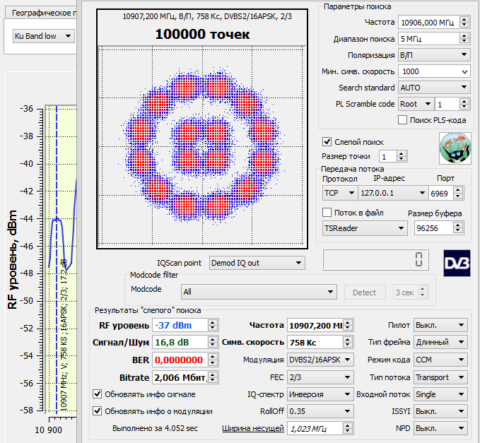Open the Поляризация dropdown
Screen dimensions: 480x443
434,55
